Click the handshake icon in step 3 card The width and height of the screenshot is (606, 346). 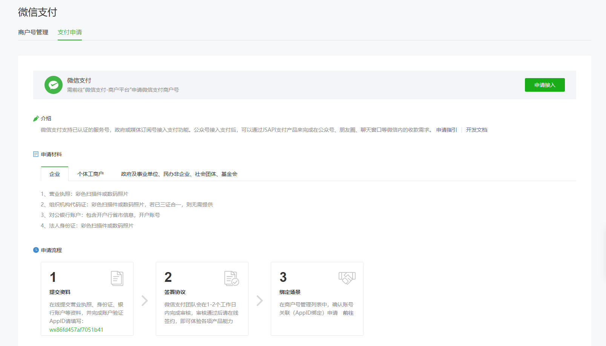click(x=347, y=278)
